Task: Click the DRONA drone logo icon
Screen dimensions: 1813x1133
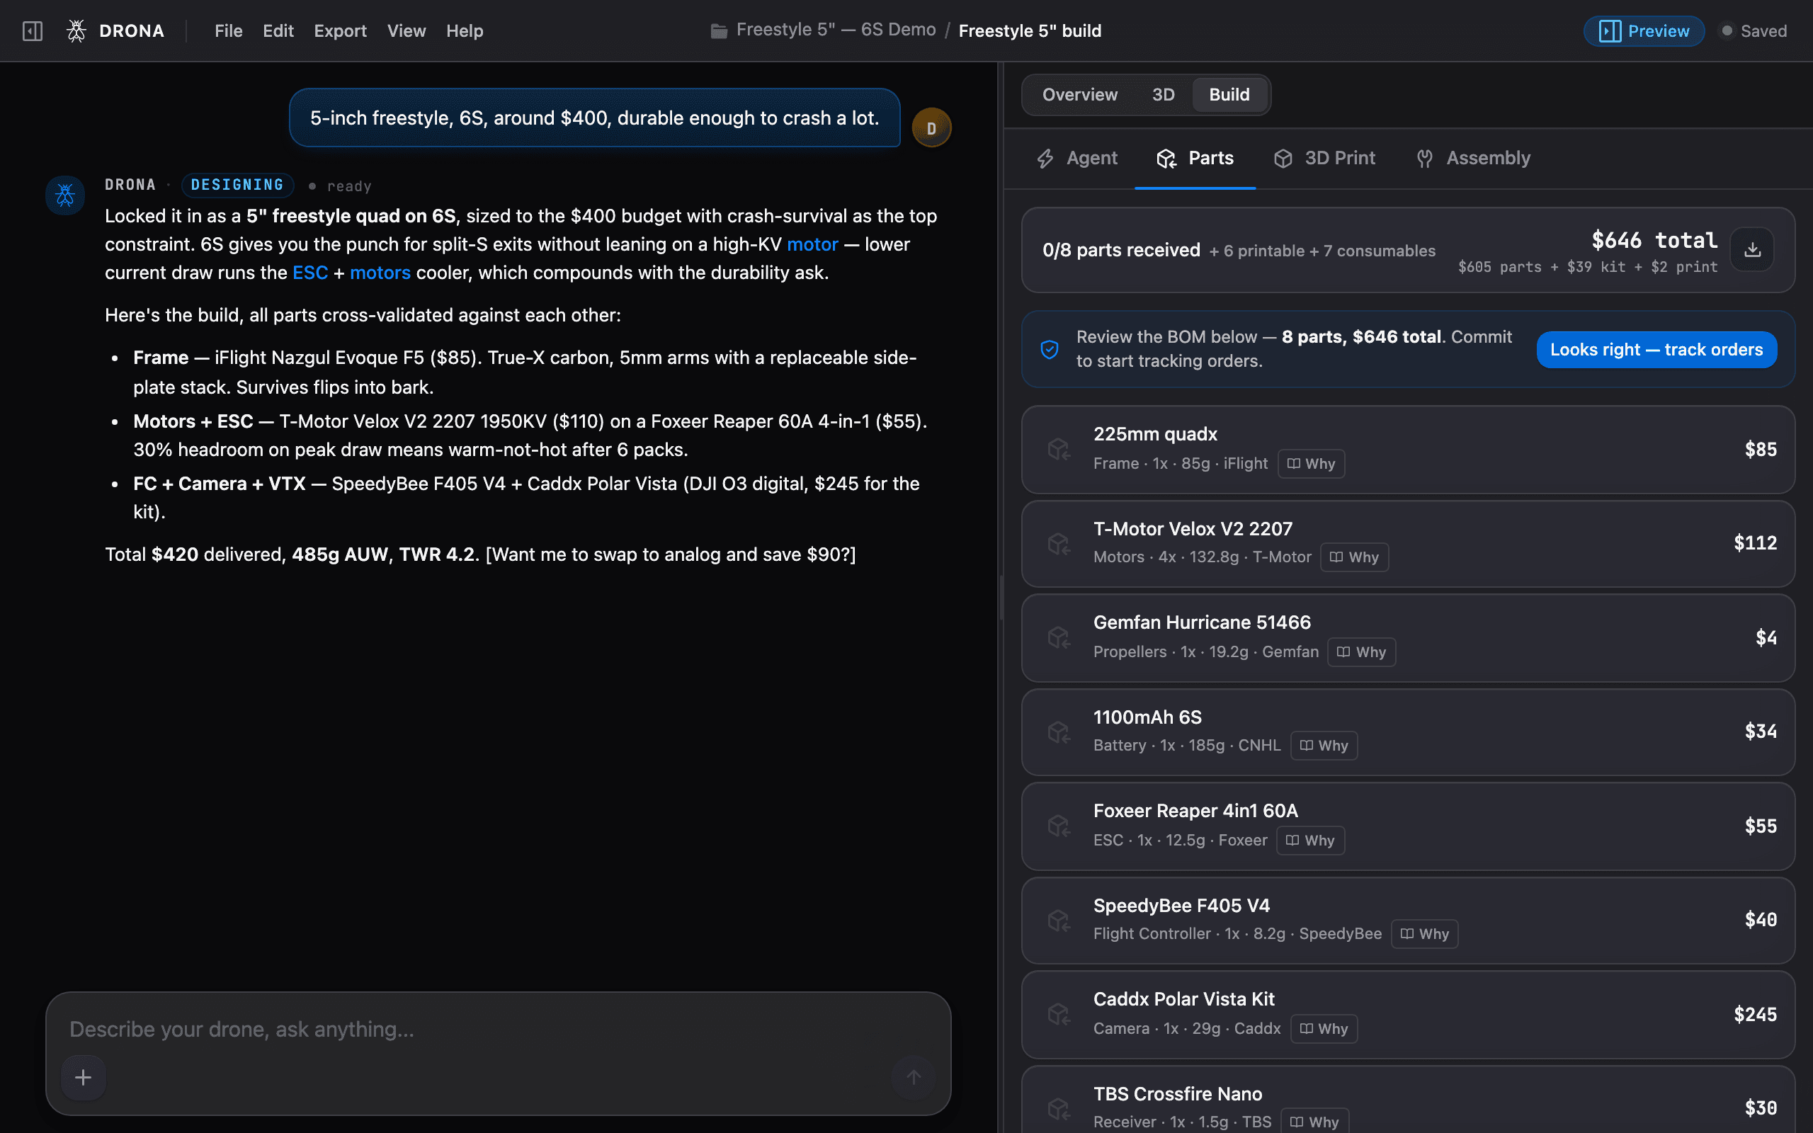Action: tap(76, 30)
